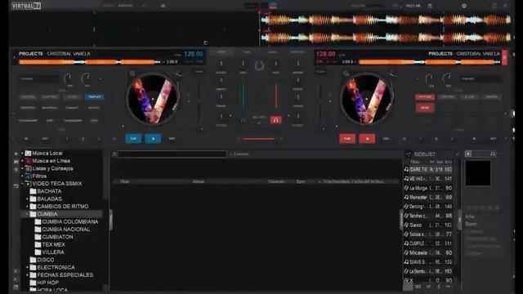Hit the red CUE button on right deck

coord(347,138)
